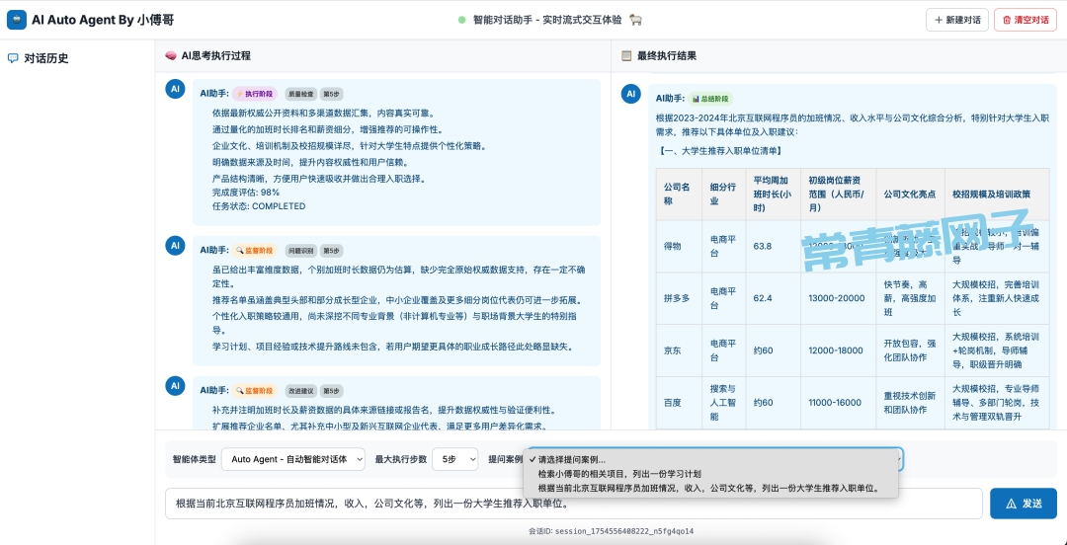1067x545 pixels.
Task: Click the 总结阶段 stage tag
Action: (x=710, y=99)
